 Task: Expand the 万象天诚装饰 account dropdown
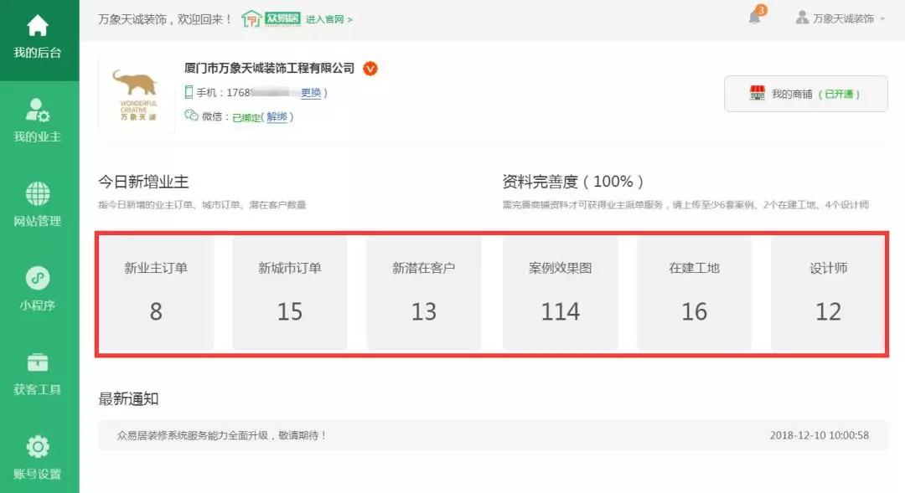click(840, 18)
